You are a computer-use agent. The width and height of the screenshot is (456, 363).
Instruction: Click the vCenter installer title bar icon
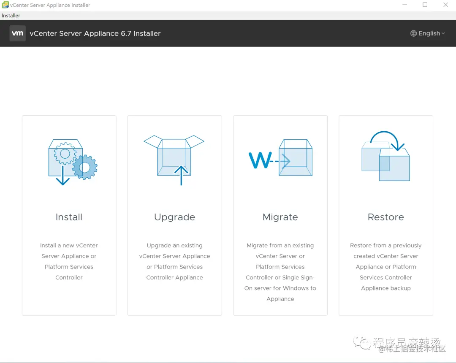(x=5, y=5)
